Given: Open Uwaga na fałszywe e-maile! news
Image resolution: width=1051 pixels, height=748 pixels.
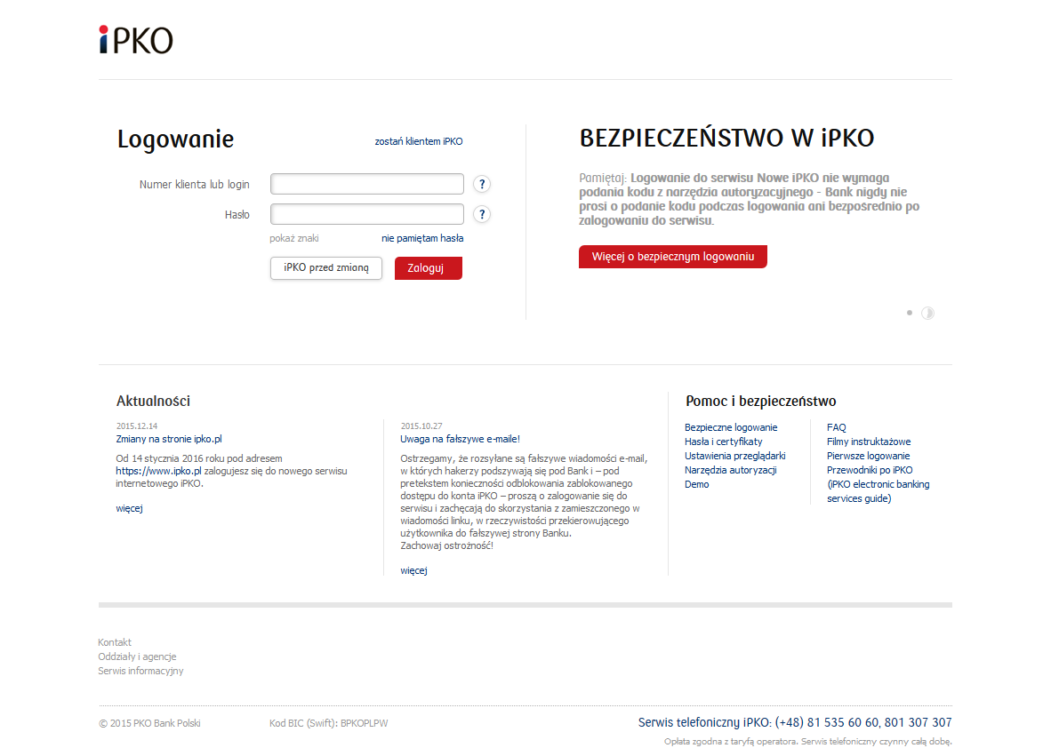Looking at the screenshot, I should [x=461, y=439].
